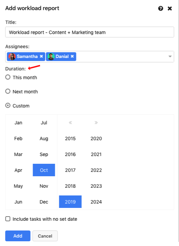
Task: Select the Custom duration radio option
Action: (8, 105)
